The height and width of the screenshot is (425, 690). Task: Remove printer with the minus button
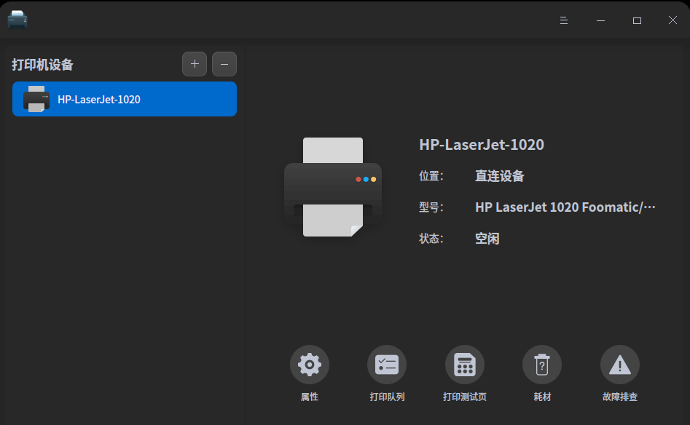coord(224,64)
